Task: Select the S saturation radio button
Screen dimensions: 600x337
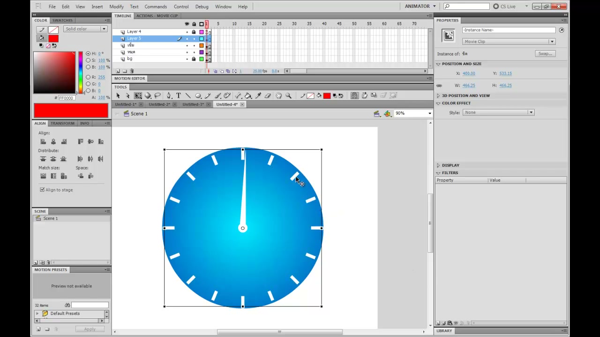Action: tap(88, 60)
